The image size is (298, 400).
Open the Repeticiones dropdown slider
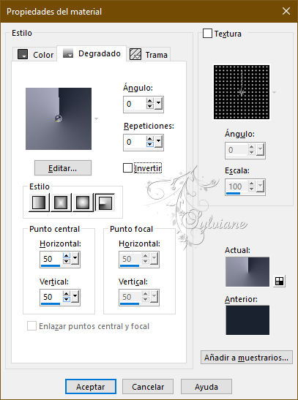point(159,142)
